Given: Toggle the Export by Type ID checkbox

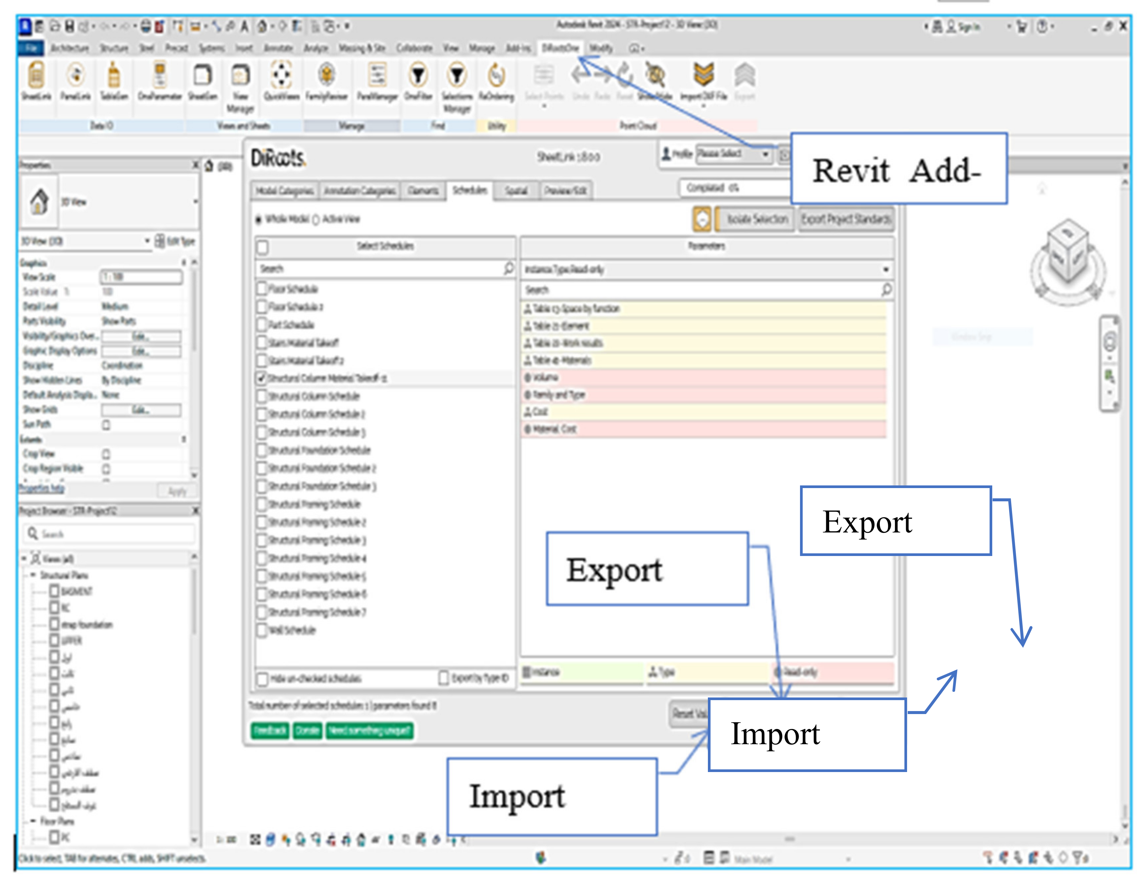Looking at the screenshot, I should pyautogui.click(x=444, y=678).
